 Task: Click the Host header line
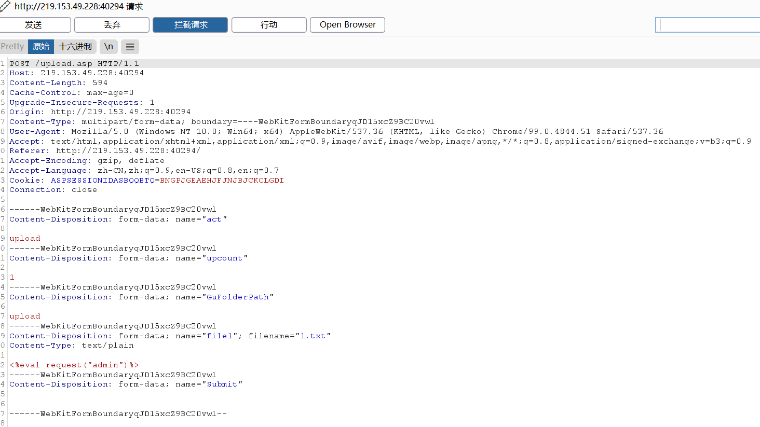pyautogui.click(x=76, y=73)
